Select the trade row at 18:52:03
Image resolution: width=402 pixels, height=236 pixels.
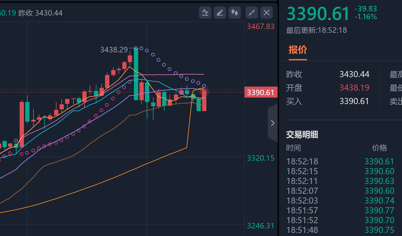(340, 200)
